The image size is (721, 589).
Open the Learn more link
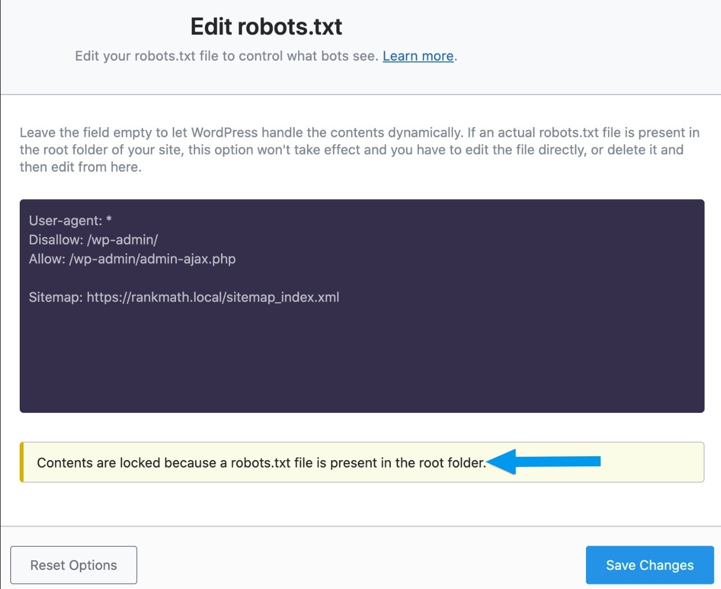417,56
